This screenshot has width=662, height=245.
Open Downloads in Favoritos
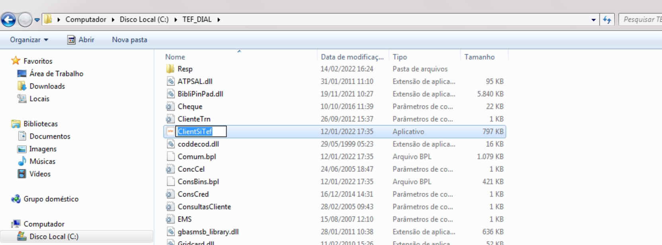click(47, 86)
